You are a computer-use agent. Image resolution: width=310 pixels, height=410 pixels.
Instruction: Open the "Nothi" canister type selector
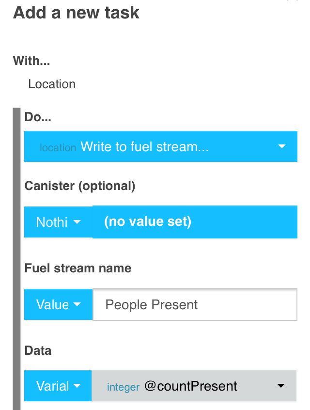click(x=58, y=222)
